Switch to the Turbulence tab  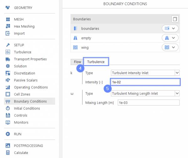pos(96,62)
